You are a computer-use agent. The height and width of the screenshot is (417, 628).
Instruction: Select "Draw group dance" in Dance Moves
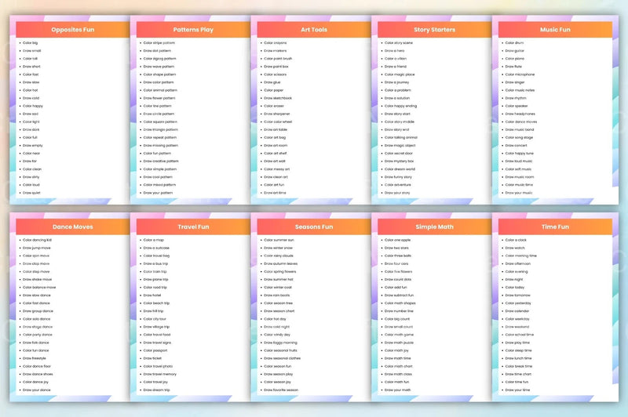click(x=38, y=311)
